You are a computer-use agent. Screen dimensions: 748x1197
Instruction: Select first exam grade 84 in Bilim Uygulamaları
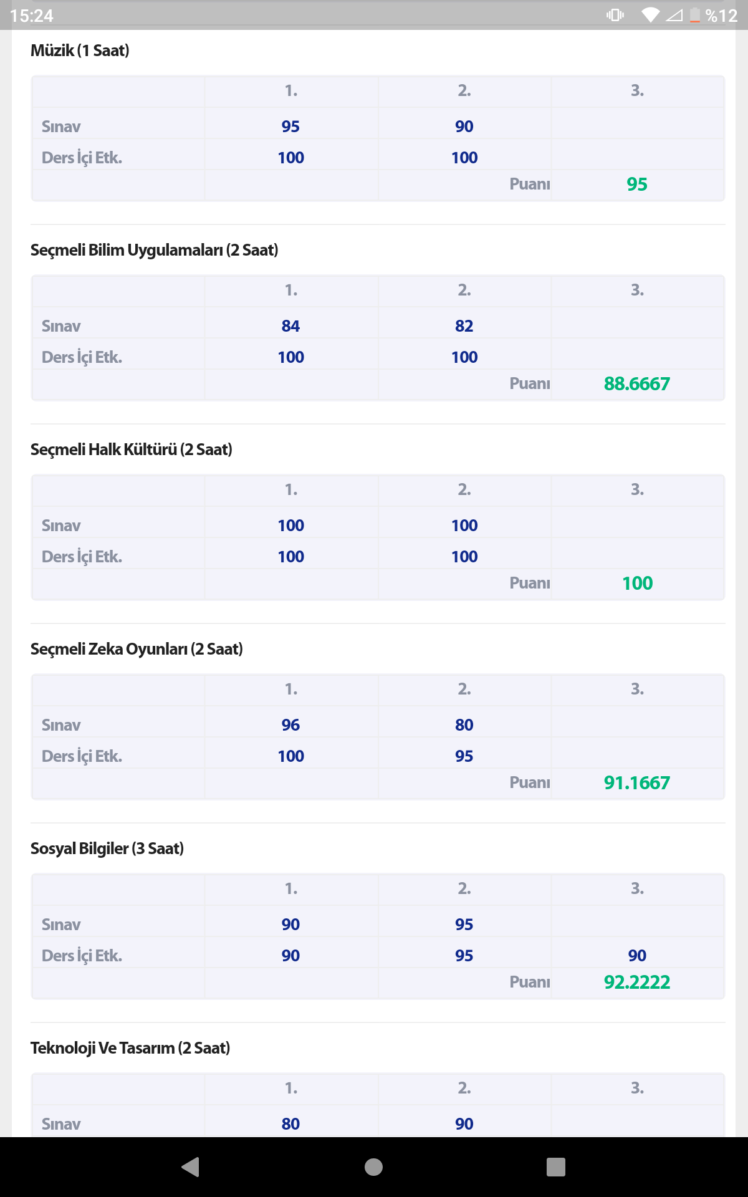click(290, 326)
